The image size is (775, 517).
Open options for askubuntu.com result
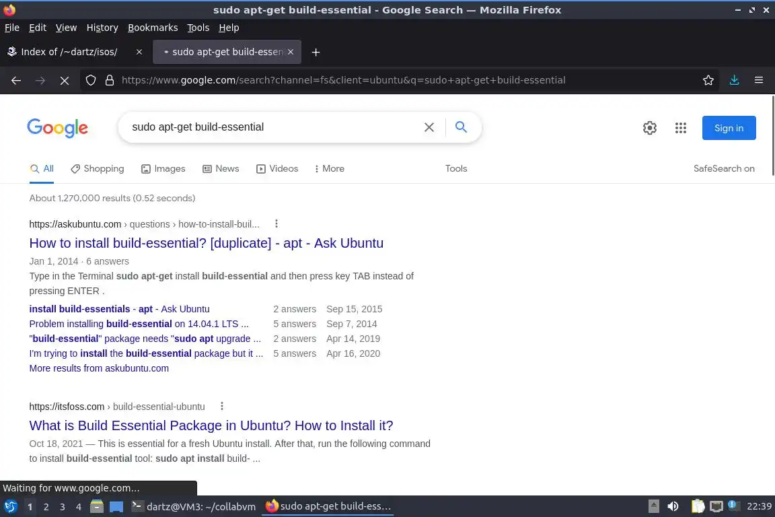coord(276,223)
